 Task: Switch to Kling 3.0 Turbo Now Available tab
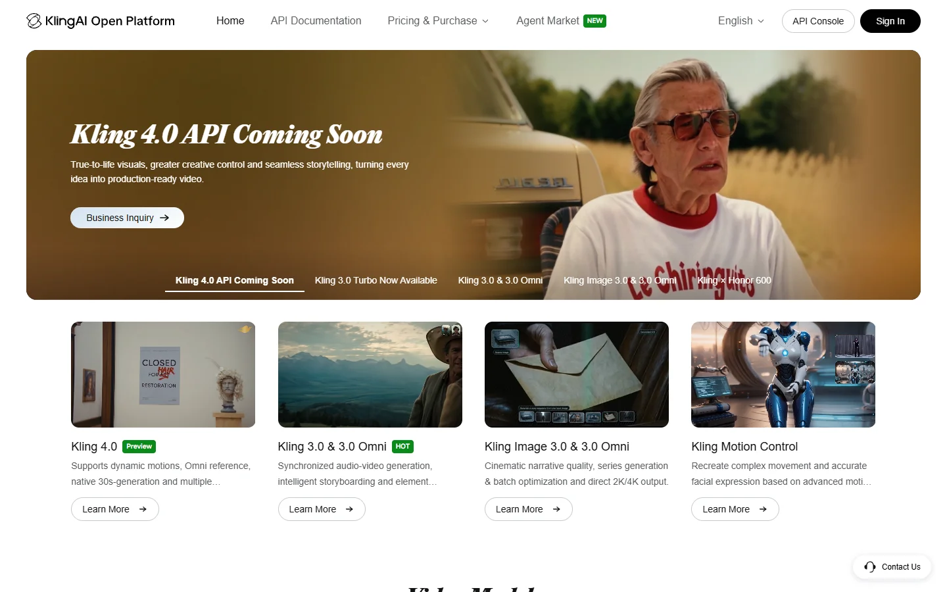pyautogui.click(x=376, y=280)
